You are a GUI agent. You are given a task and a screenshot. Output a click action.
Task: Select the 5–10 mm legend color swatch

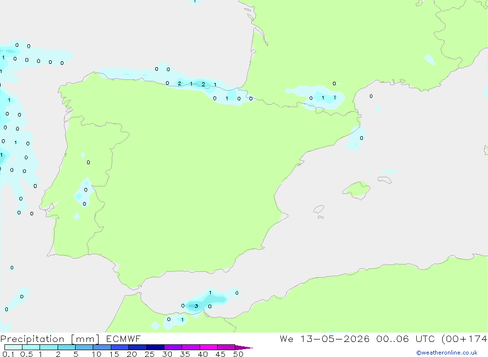click(84, 347)
